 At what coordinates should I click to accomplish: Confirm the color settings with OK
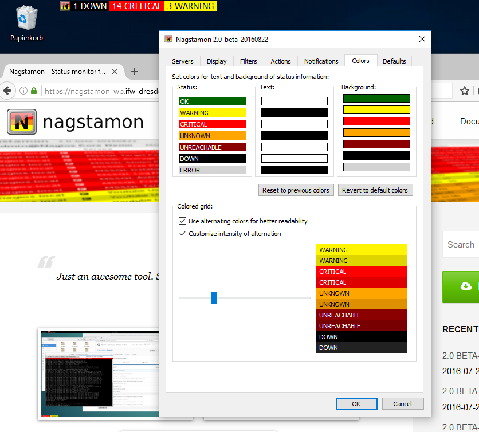tap(356, 403)
